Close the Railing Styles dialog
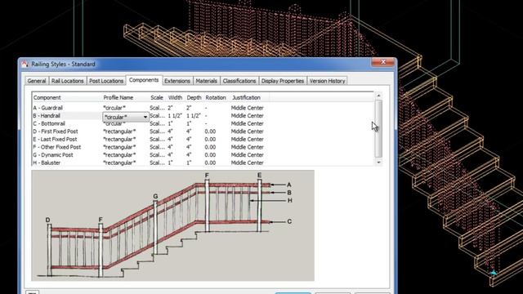The height and width of the screenshot is (294, 523). point(382,62)
